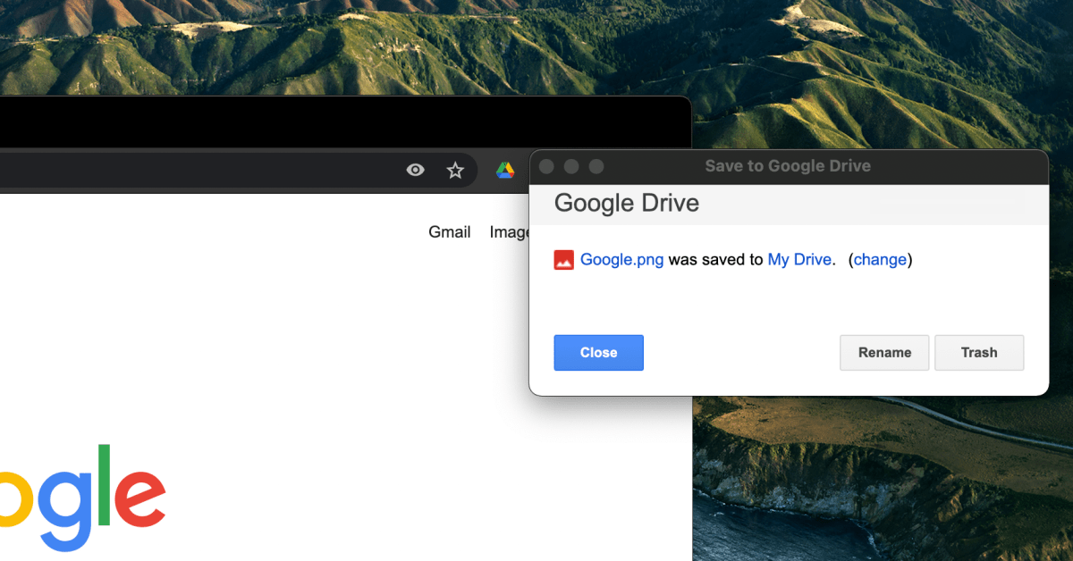Click the Google Drive extension icon

505,170
